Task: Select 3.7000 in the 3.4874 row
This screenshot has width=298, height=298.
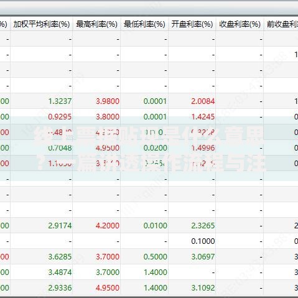Action: pos(108,272)
